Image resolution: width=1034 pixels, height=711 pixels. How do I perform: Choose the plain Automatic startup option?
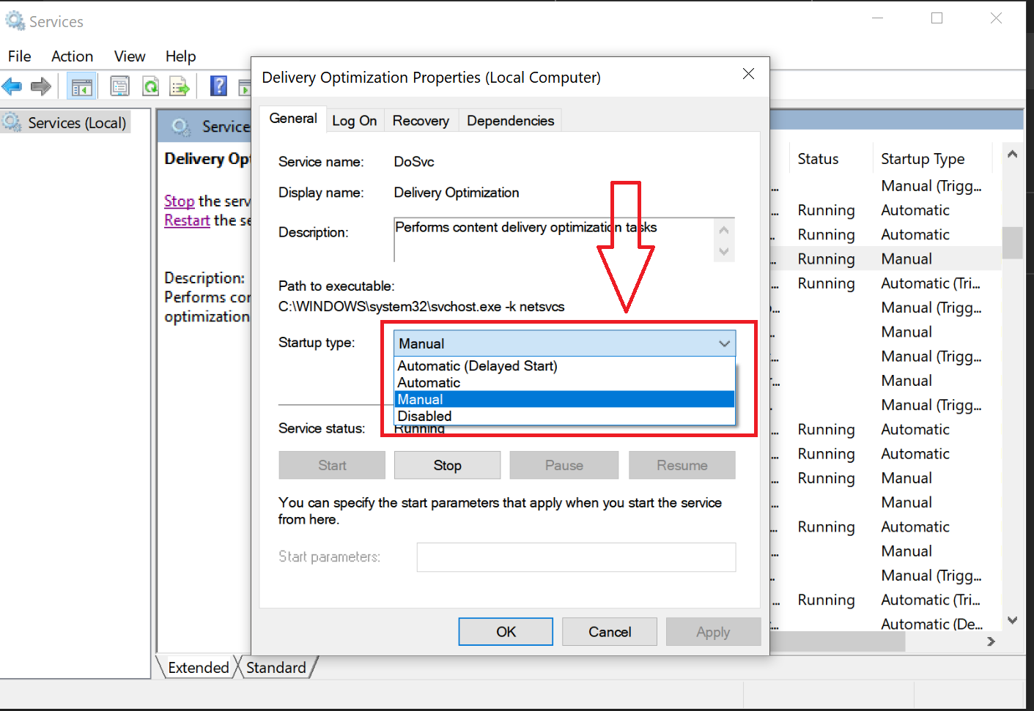click(x=564, y=383)
